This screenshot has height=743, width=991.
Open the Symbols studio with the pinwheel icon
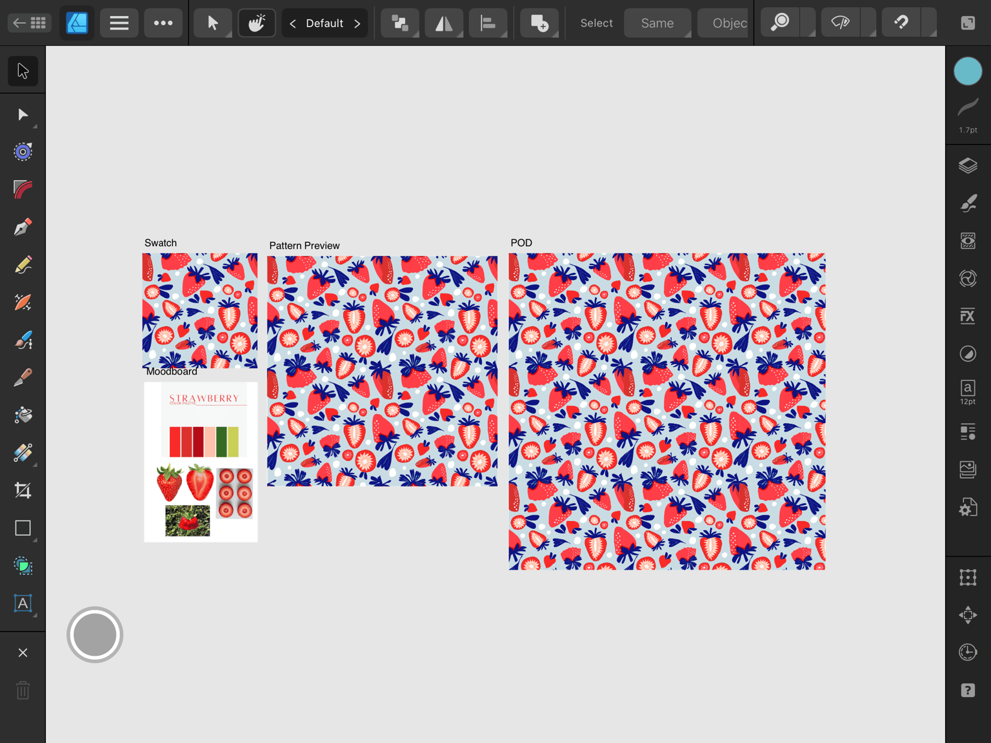click(968, 279)
